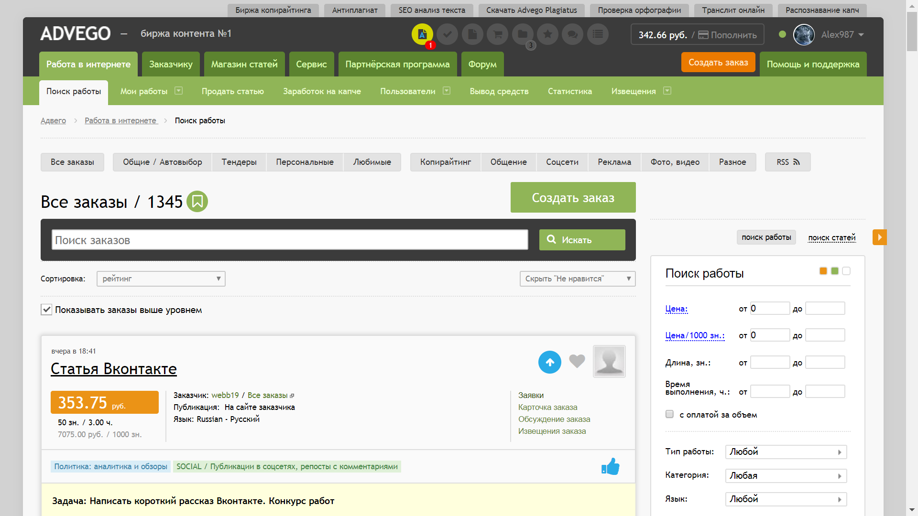Open the folder icon with badge 3
Viewport: 918px width, 516px height.
point(523,34)
